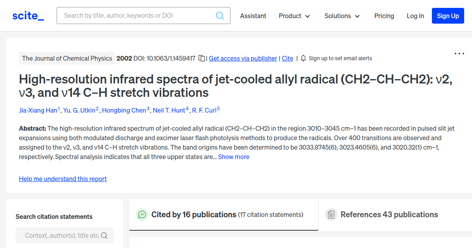Click the bell icon for email alerts
The image size is (472, 248).
click(303, 58)
